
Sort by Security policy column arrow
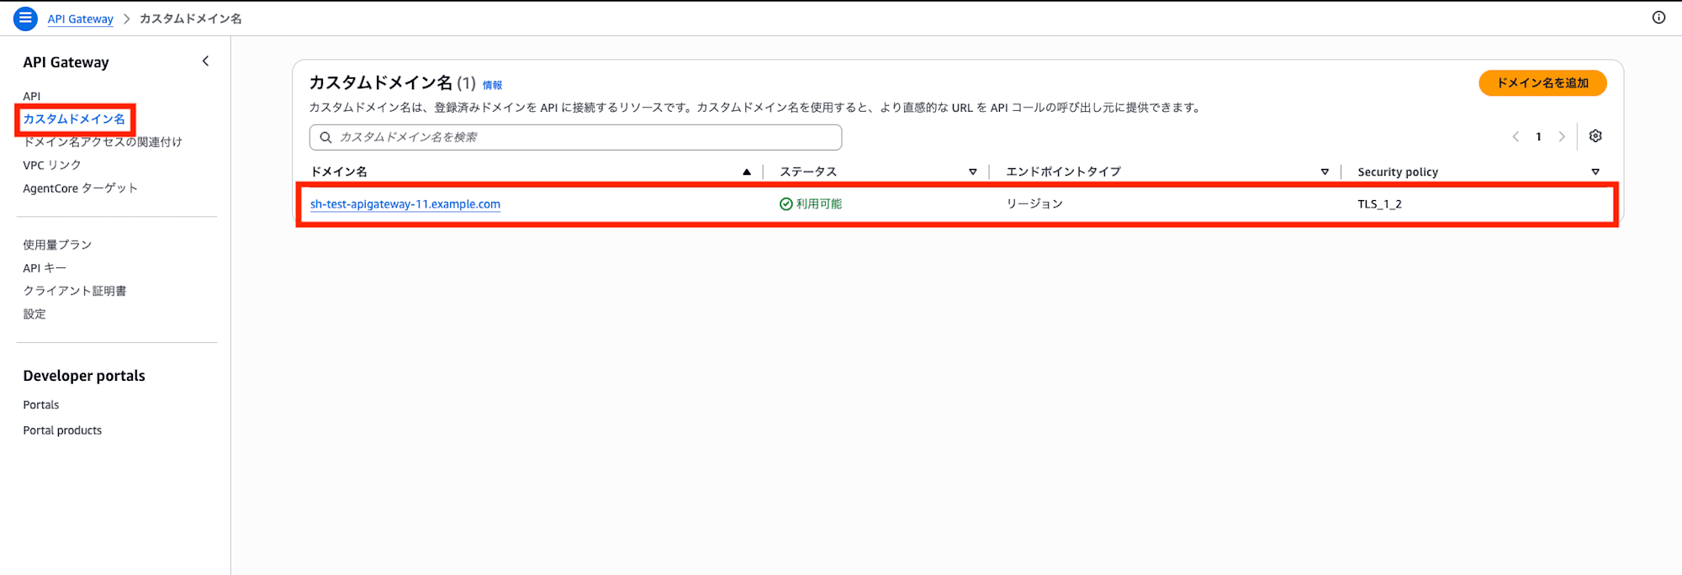pyautogui.click(x=1595, y=171)
